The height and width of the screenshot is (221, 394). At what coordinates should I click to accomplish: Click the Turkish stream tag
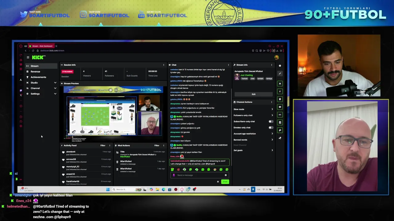tap(244, 79)
